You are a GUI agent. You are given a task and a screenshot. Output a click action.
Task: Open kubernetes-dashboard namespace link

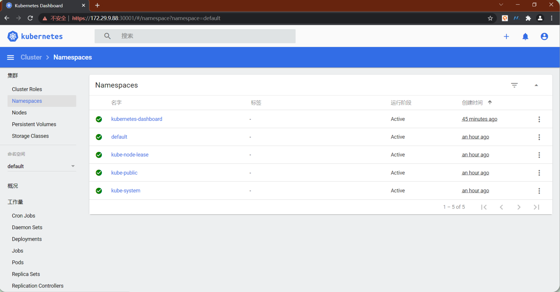[x=137, y=119]
